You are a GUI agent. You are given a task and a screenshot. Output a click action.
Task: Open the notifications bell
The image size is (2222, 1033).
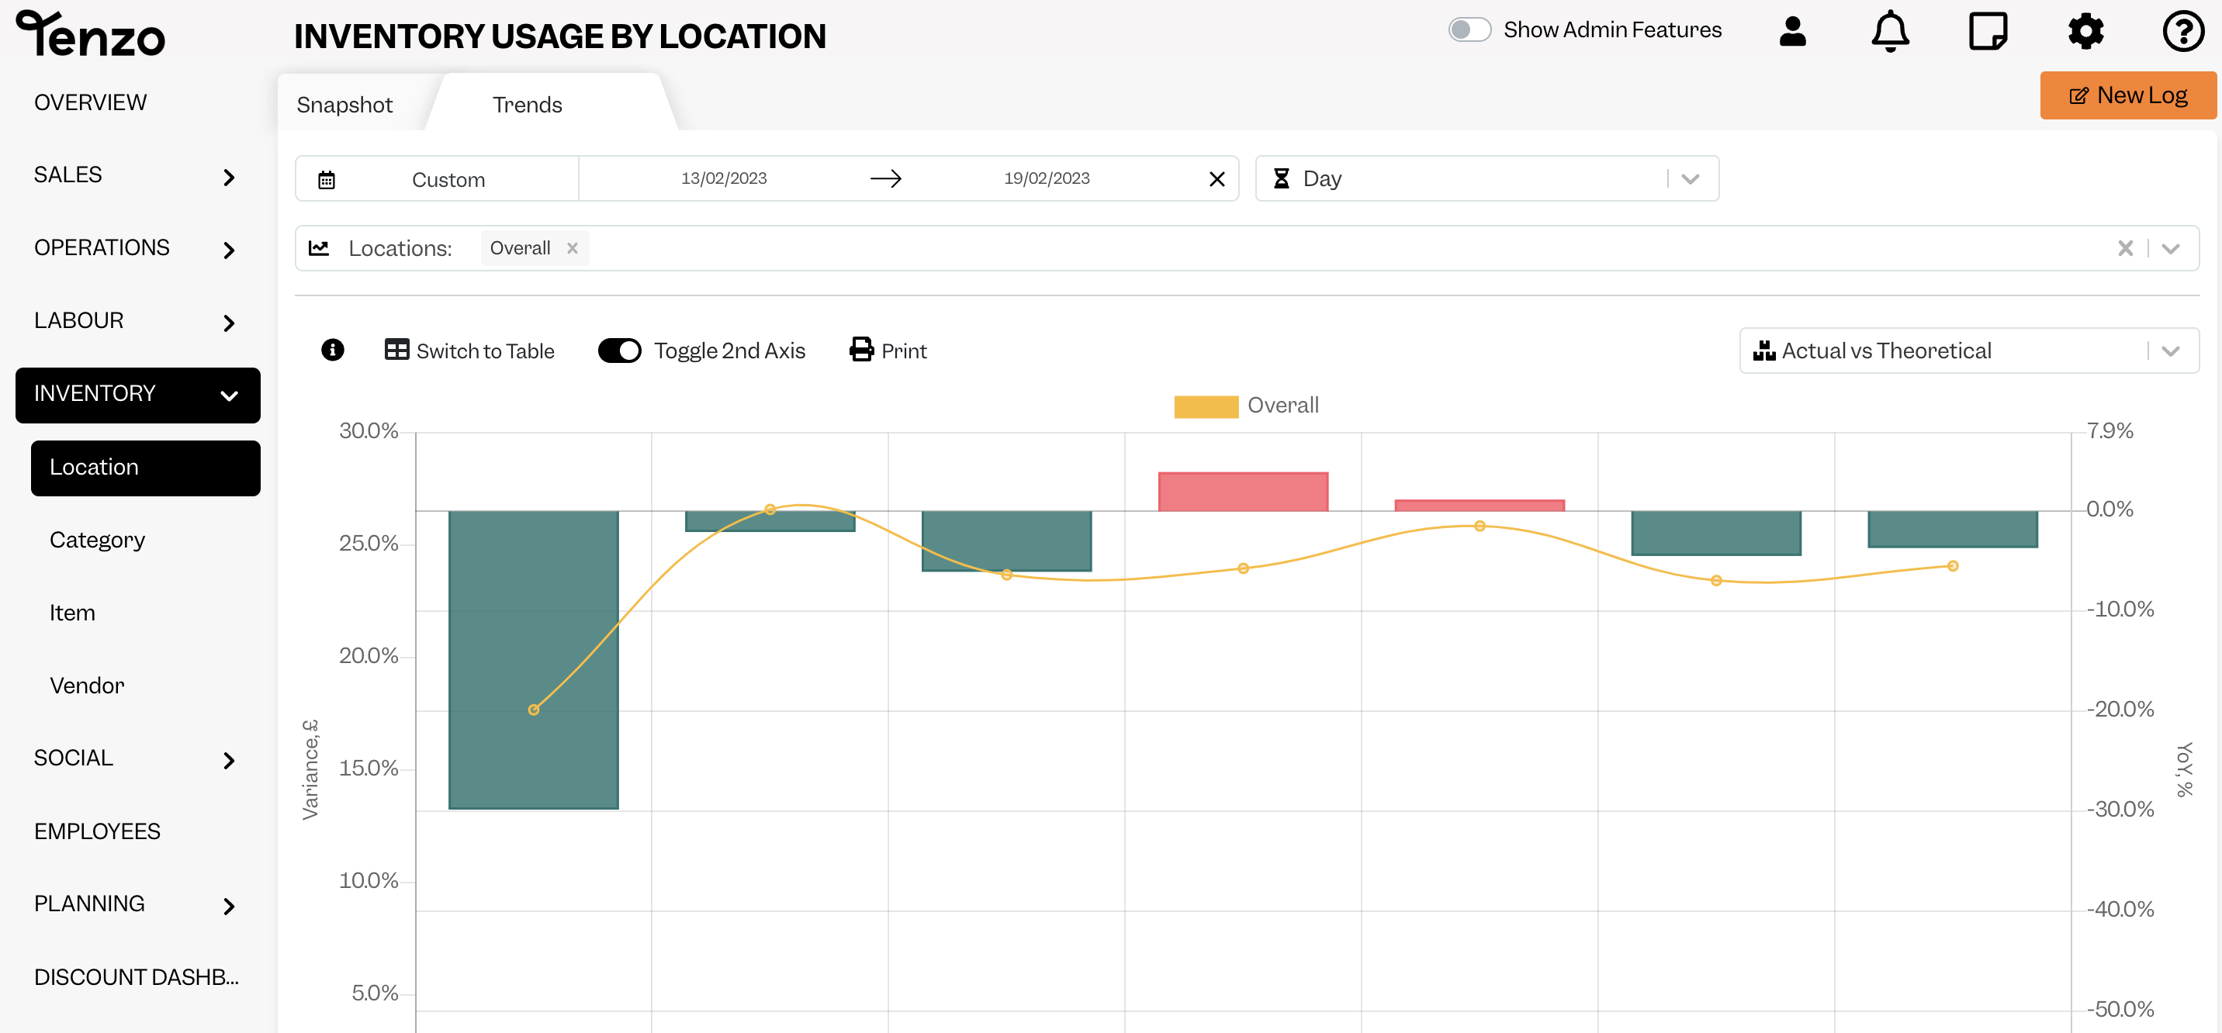1890,31
